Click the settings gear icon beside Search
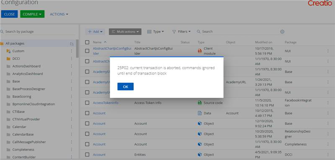The height and width of the screenshot is (160, 335). (282, 31)
